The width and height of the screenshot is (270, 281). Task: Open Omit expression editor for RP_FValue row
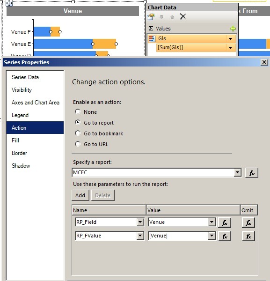point(248,236)
